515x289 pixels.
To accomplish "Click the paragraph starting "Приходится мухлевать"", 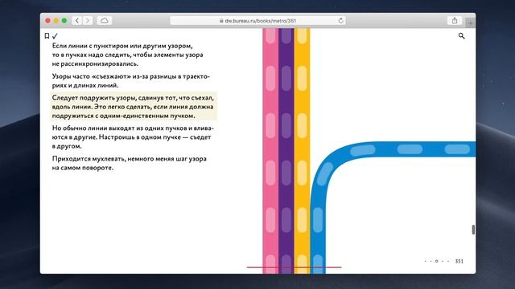I will 130,163.
